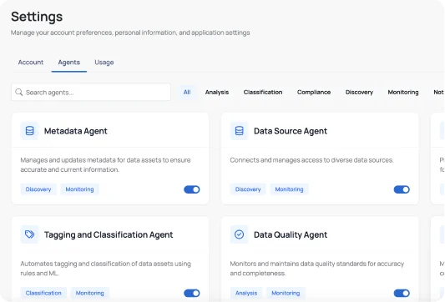Click the Metadata Agent database icon
Viewport: 445px width, 302px height.
click(29, 131)
